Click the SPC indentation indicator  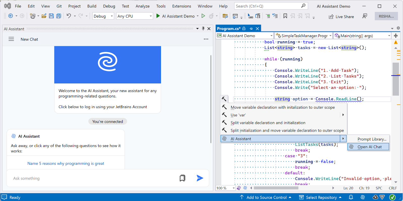click(x=379, y=188)
